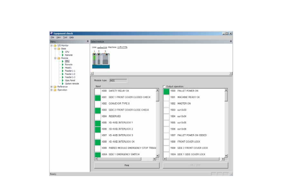Screen dimensions: 292x181
Task: Select CPU under the Base folder
Action: [67, 52]
